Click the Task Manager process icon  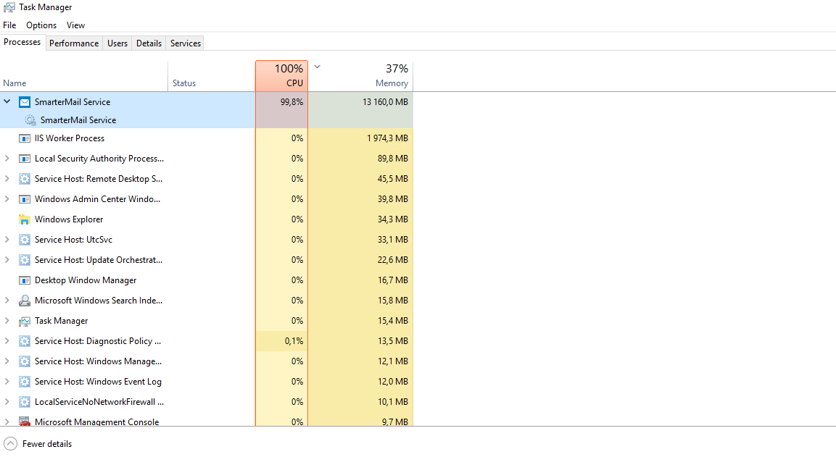(25, 321)
